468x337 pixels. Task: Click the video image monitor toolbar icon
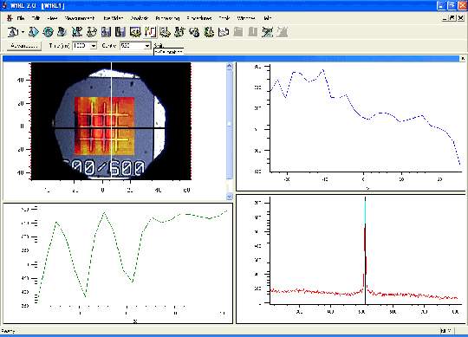135,31
